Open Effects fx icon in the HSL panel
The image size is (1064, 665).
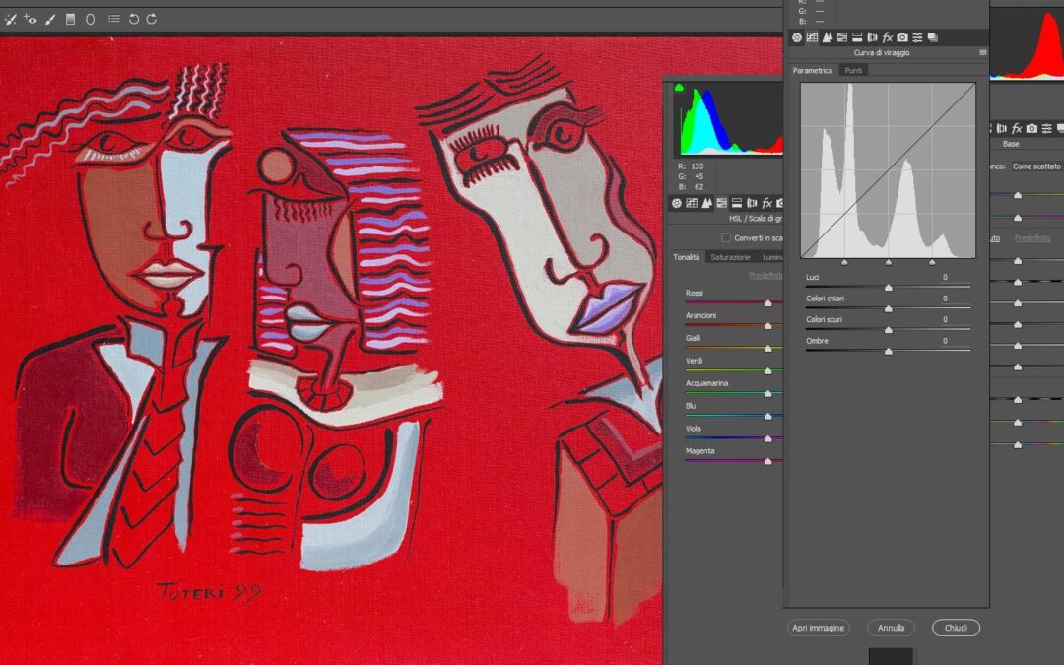(x=766, y=203)
